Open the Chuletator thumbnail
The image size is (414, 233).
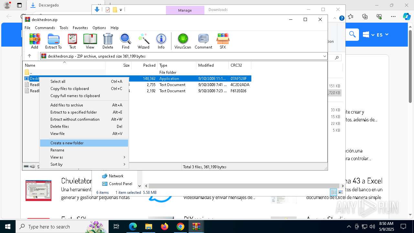(38, 191)
